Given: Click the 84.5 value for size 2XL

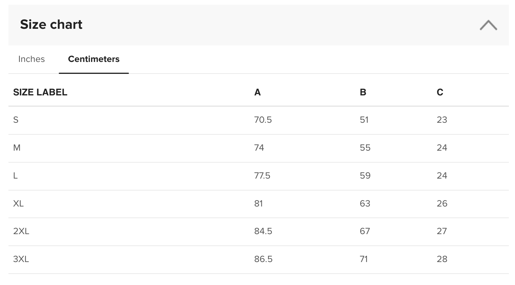Looking at the screenshot, I should 263,231.
